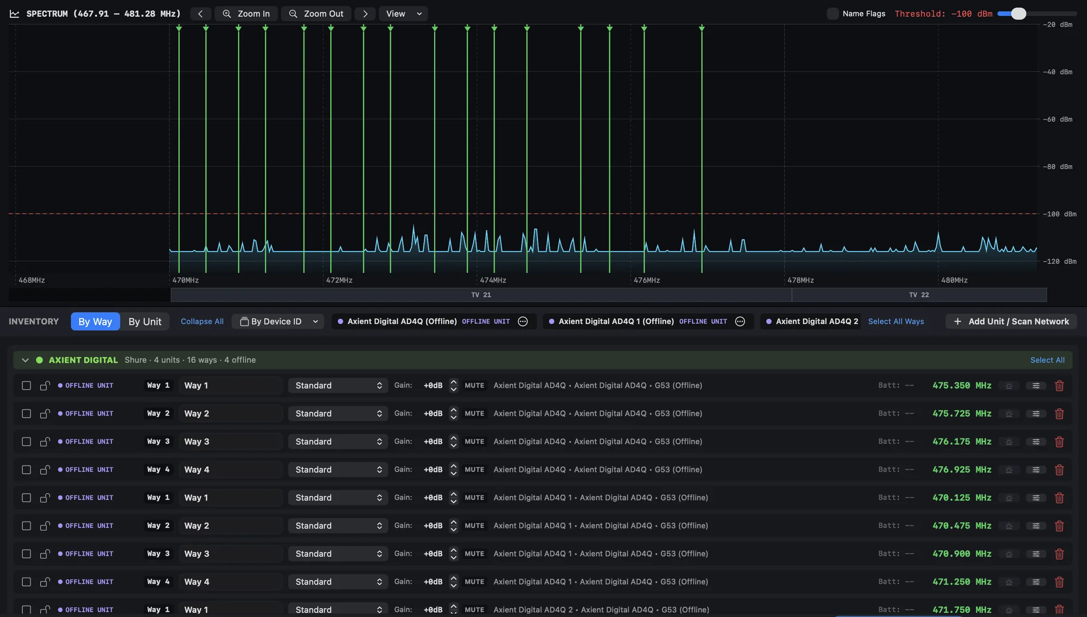Open Standard mode dropdown on 476.925 MHz row
The height and width of the screenshot is (617, 1087).
[x=338, y=470]
